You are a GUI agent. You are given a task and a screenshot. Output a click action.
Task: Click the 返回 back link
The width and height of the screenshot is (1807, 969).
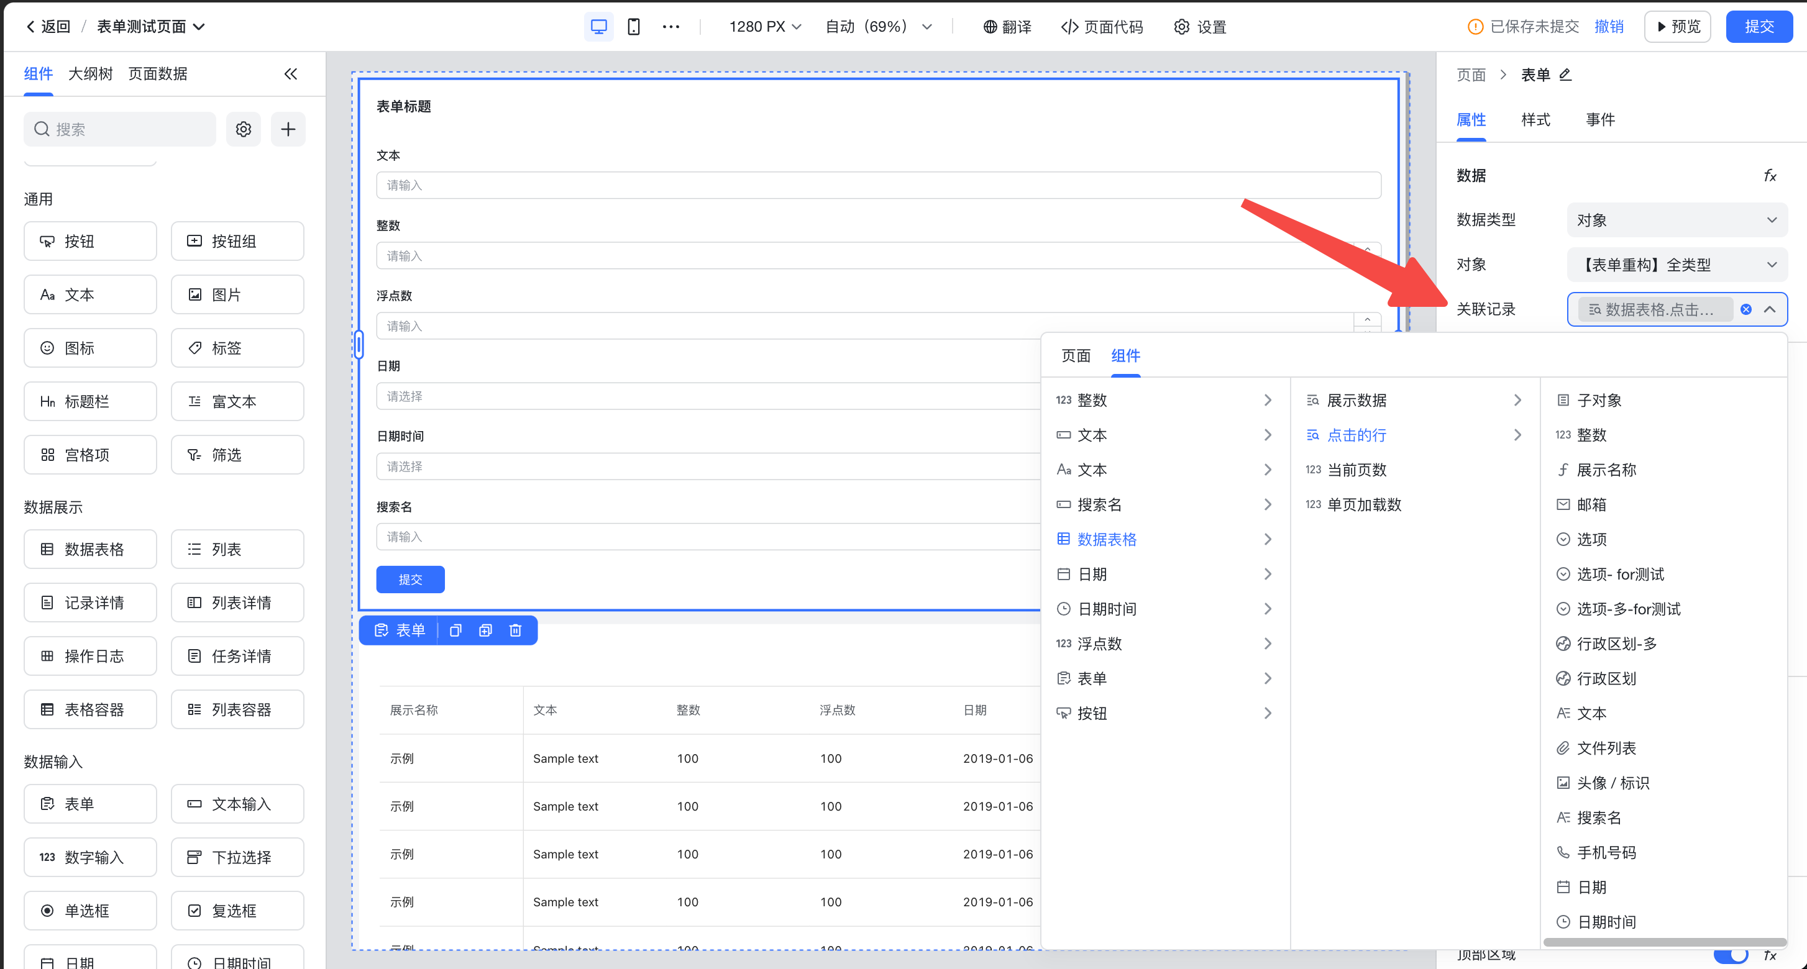pyautogui.click(x=48, y=27)
